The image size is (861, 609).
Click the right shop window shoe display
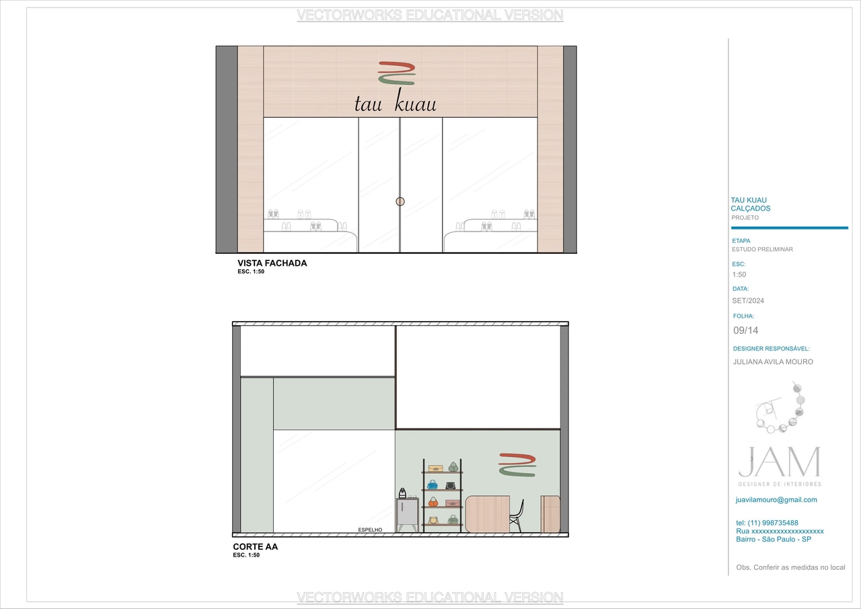coord(490,230)
